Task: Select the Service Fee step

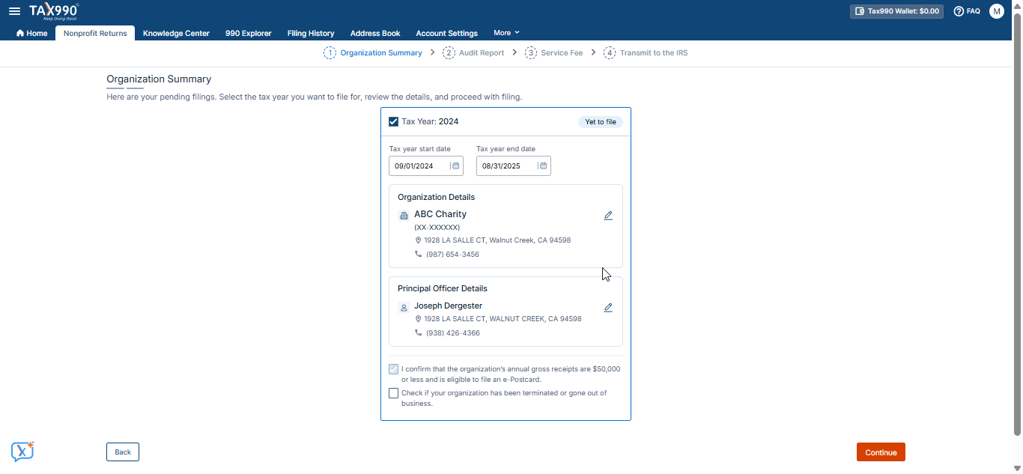Action: click(553, 53)
